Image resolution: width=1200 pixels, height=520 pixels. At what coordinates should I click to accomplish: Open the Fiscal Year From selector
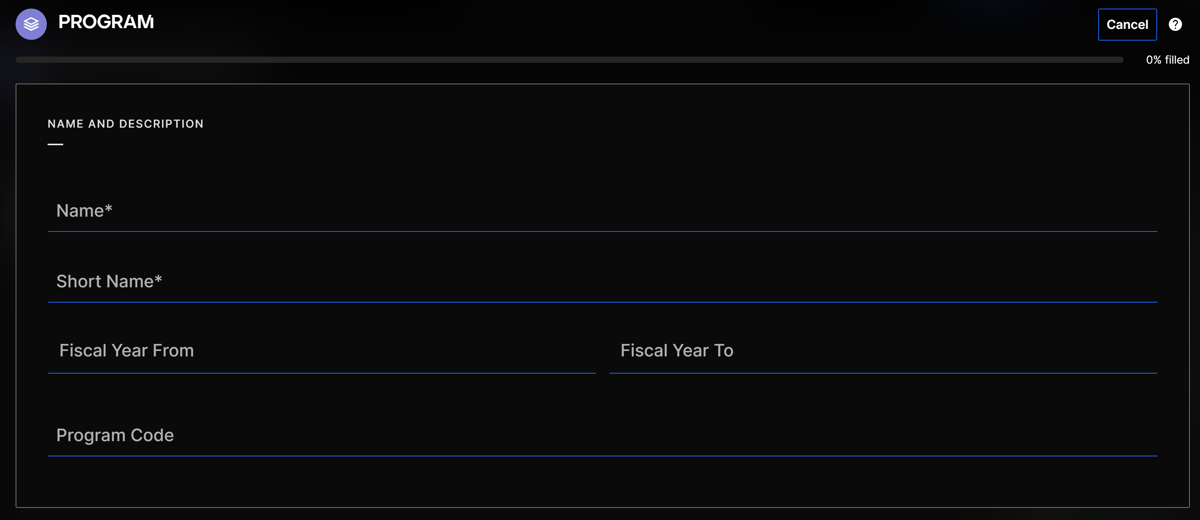coord(322,351)
